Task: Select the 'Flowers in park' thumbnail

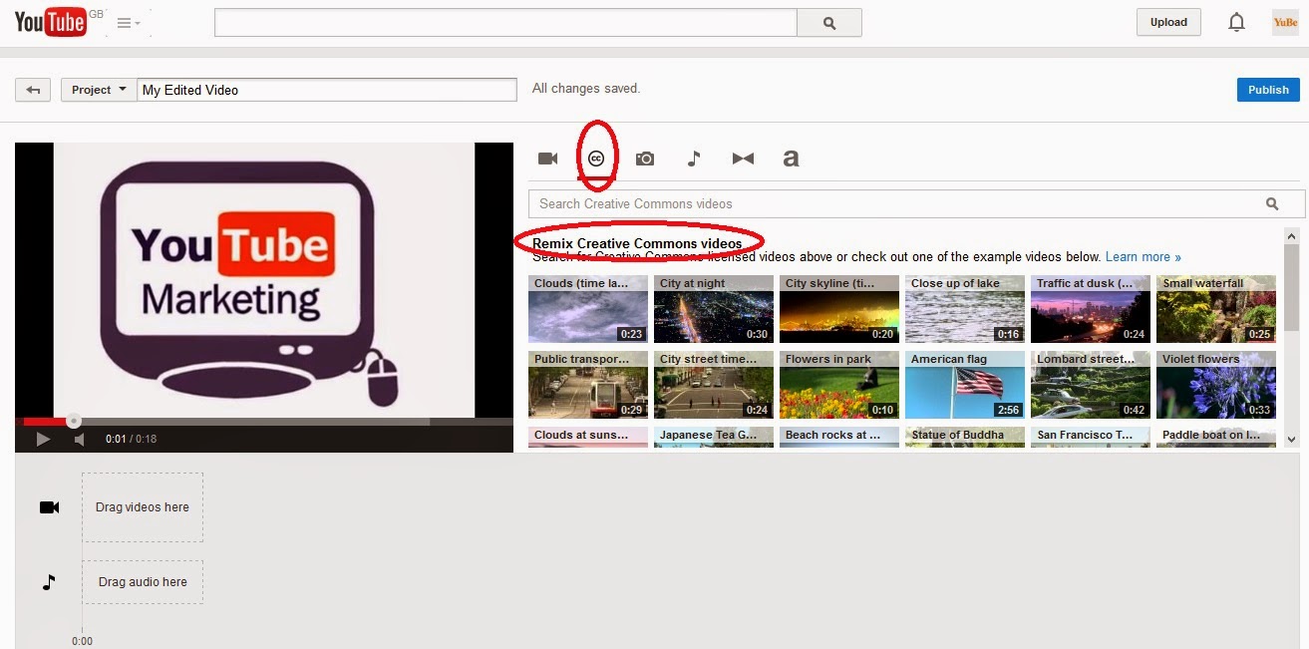Action: pyautogui.click(x=839, y=385)
